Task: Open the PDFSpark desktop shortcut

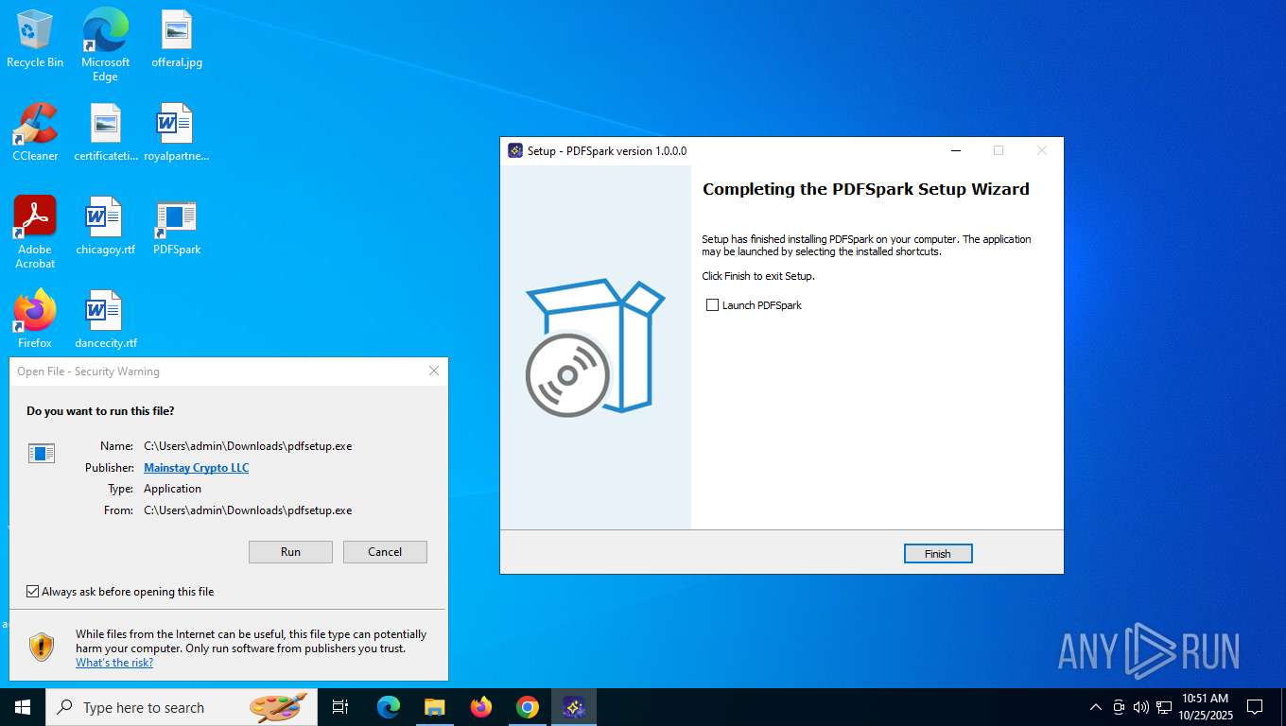Action: pos(177,226)
